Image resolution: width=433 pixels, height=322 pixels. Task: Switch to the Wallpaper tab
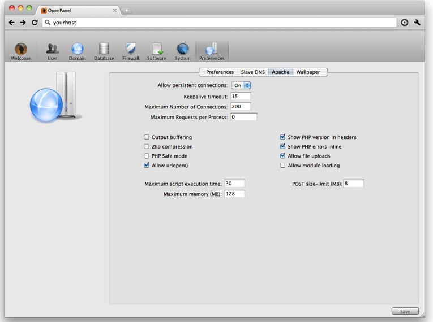(308, 72)
